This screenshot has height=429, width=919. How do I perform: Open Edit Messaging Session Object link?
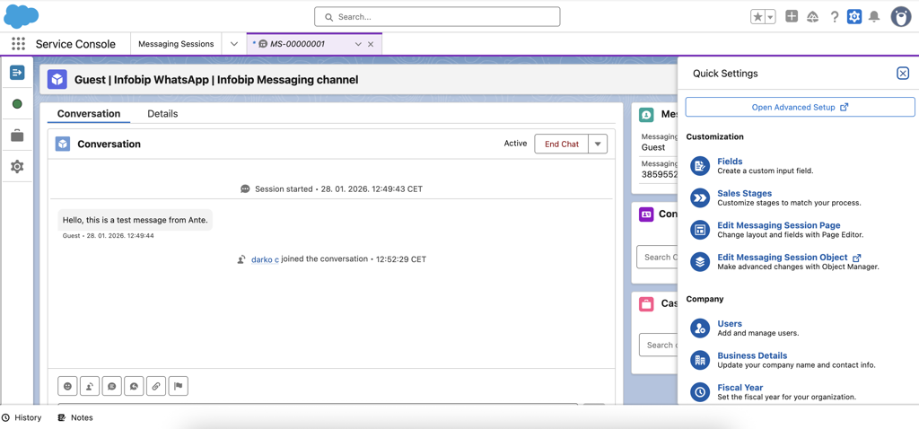[x=783, y=258]
